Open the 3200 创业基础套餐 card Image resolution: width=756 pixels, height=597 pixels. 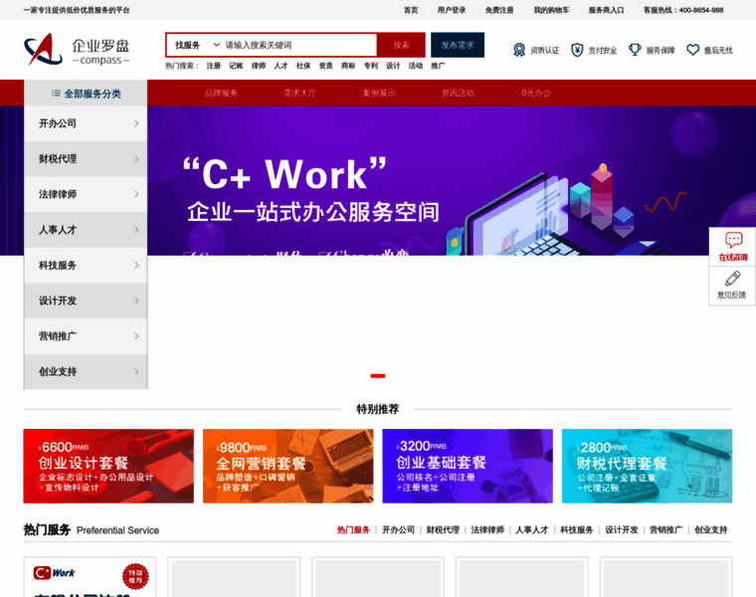[468, 466]
